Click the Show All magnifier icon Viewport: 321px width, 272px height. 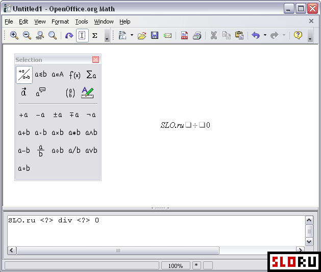pyautogui.click(x=53, y=35)
